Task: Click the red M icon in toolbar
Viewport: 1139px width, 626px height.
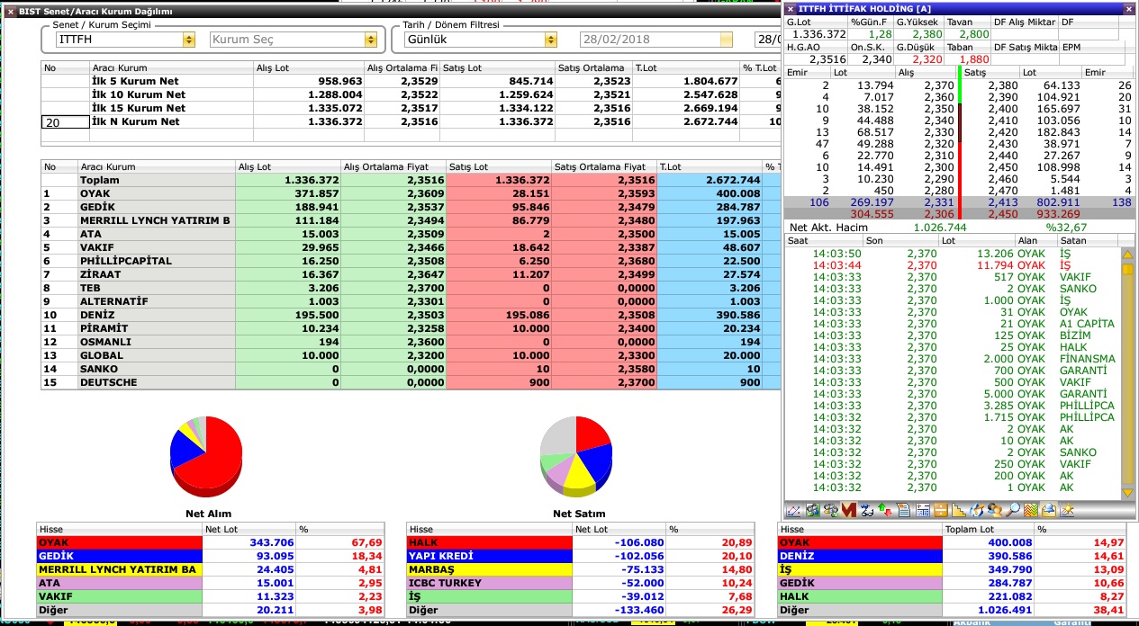Action: (x=849, y=510)
